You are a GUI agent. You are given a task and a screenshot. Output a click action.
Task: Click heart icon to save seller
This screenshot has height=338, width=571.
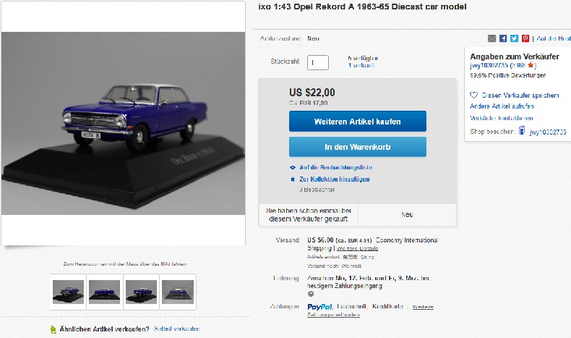coord(473,95)
